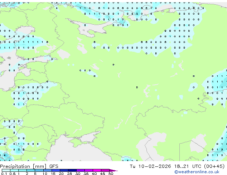227x175 pixels.
Task: Select the 45–50 mm legend swatch
Action: (105, 170)
